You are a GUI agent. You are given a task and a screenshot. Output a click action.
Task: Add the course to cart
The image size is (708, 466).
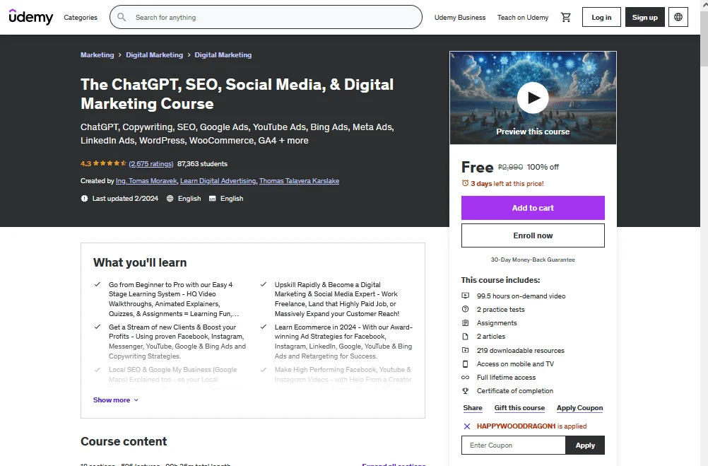(x=533, y=208)
